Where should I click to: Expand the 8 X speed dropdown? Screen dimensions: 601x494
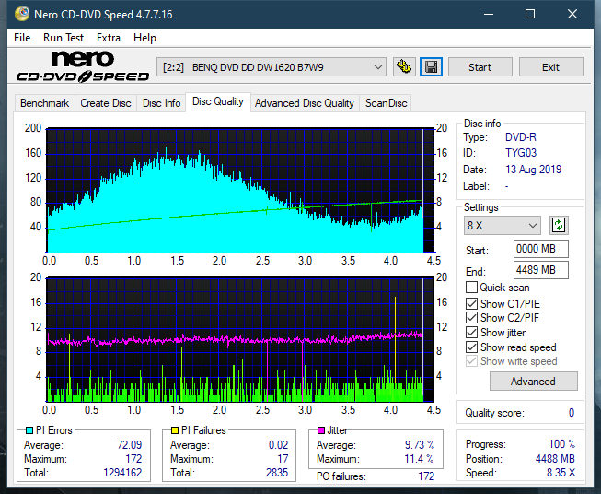503,225
